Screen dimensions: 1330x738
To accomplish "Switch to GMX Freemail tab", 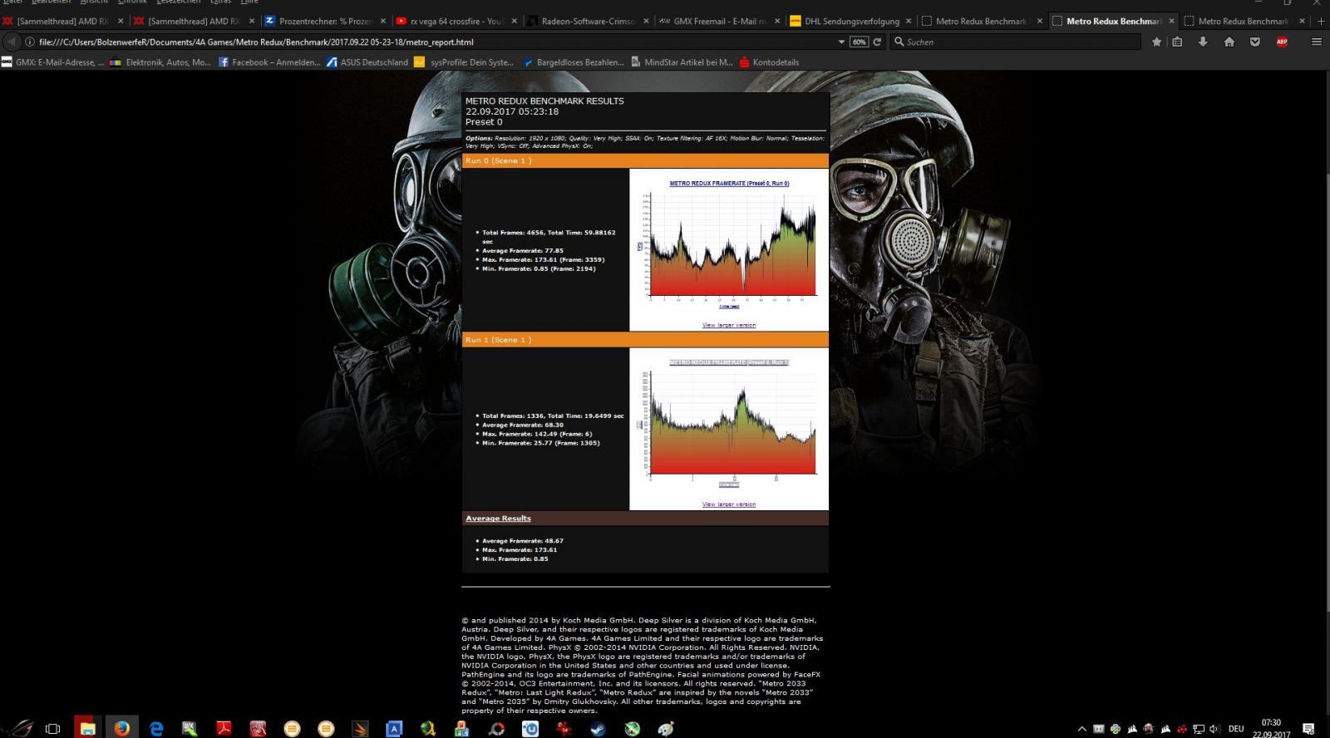I will [x=718, y=21].
